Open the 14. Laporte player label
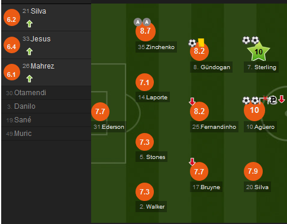 (153, 97)
